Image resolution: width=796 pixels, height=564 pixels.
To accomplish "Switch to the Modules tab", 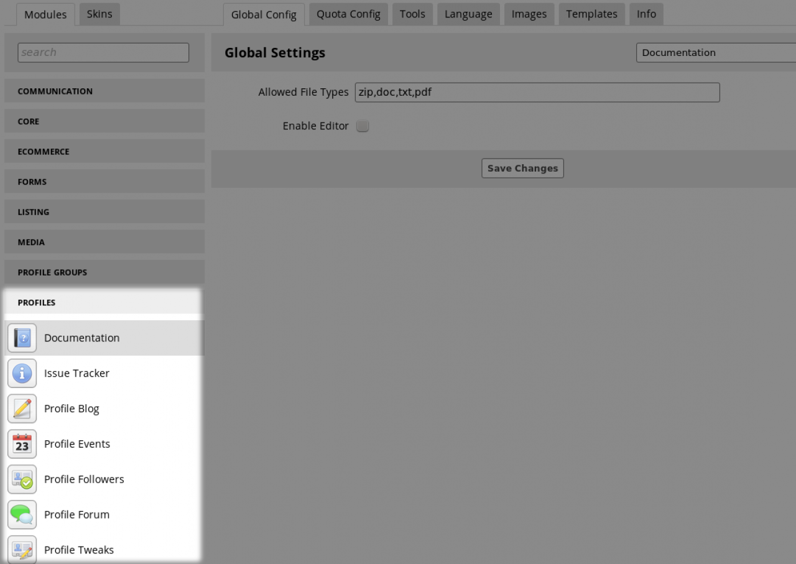I will [45, 14].
